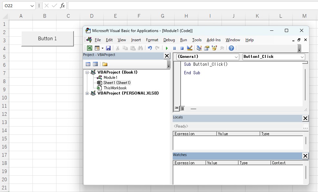The height and width of the screenshot is (192, 318).
Task: Click the View Microsoft Excel toolbar icon
Action: pos(90,48)
